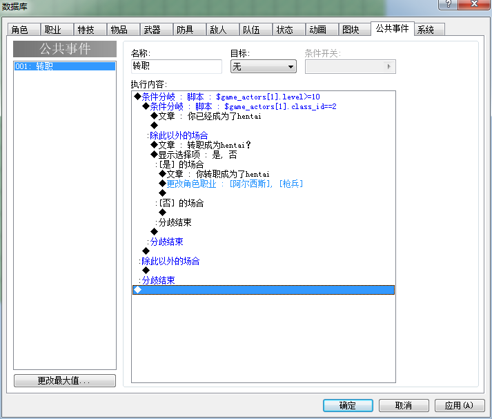
Task: Confirm with the 确定 button
Action: click(348, 405)
